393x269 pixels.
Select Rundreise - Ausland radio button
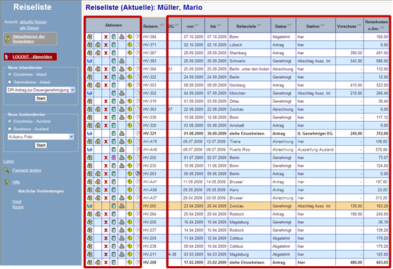click(10, 129)
